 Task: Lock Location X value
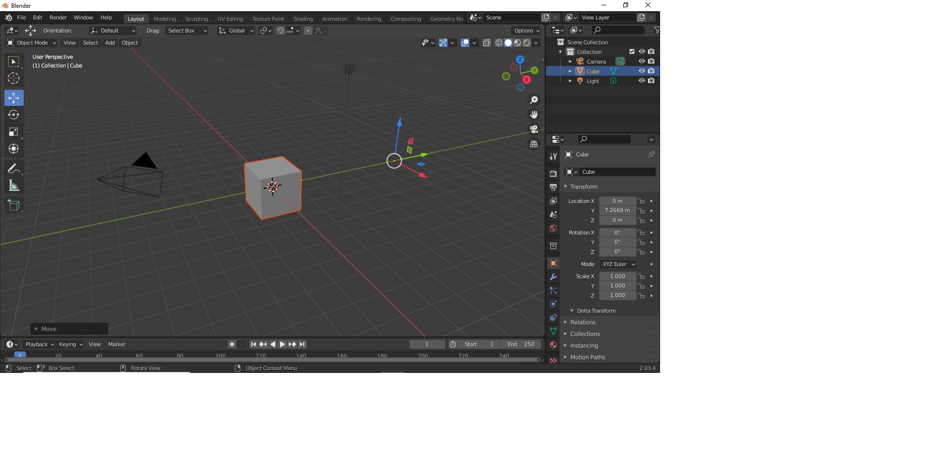(642, 201)
